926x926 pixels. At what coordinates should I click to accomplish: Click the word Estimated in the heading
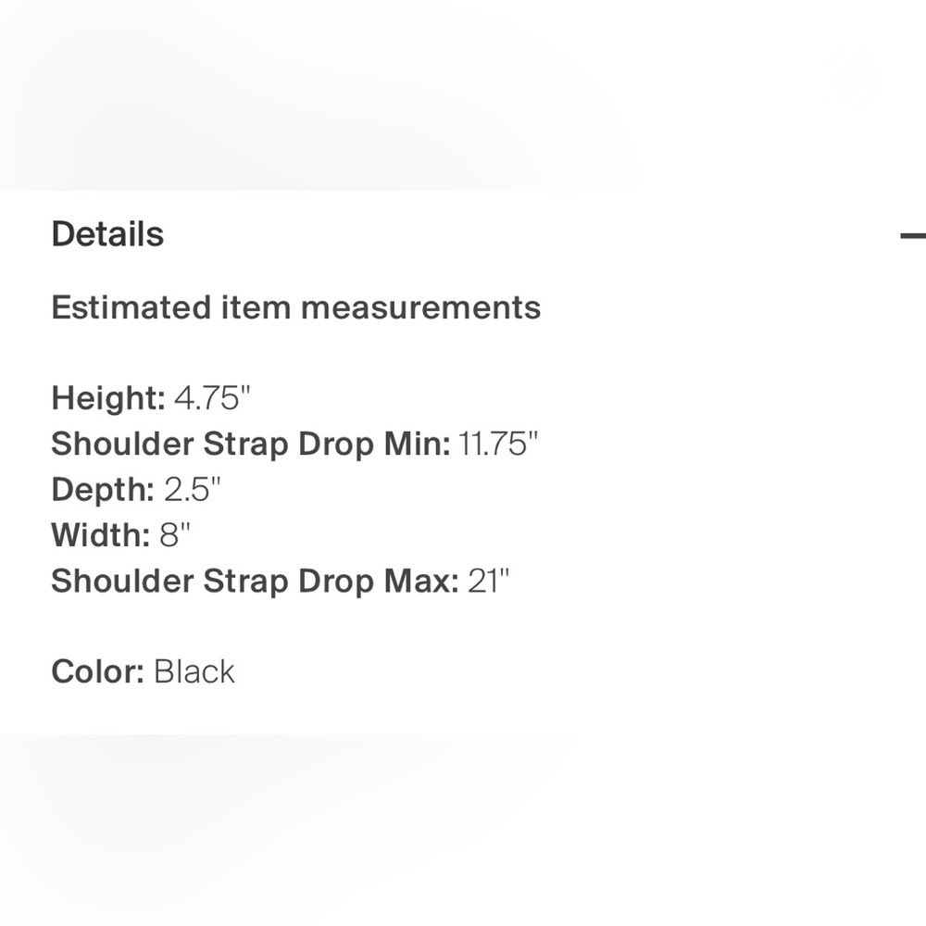point(131,307)
